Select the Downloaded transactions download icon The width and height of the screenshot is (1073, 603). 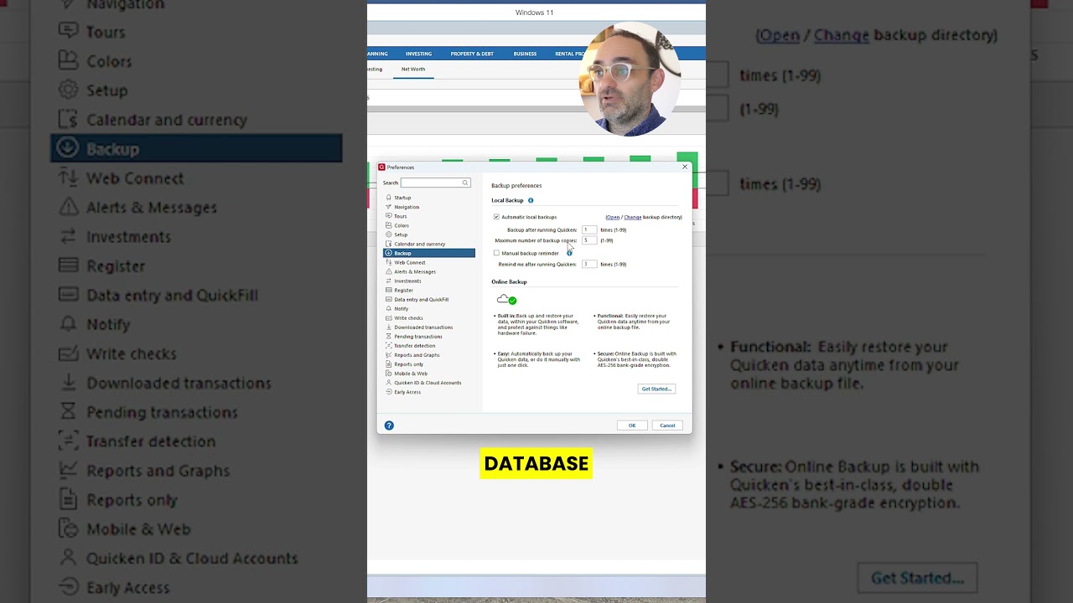[x=388, y=327]
